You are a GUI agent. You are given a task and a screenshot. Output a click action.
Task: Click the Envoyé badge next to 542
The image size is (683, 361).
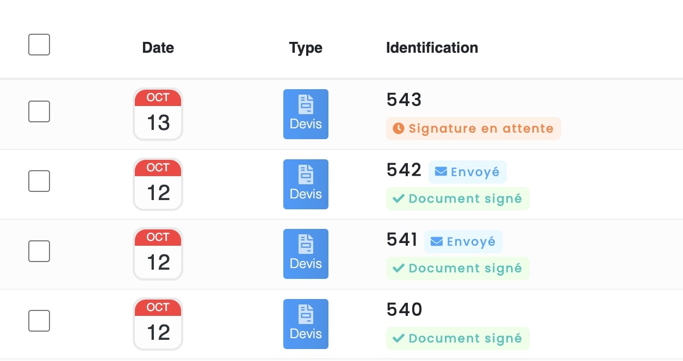pyautogui.click(x=467, y=171)
